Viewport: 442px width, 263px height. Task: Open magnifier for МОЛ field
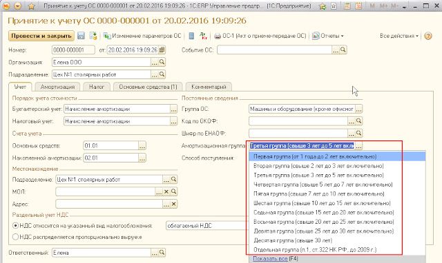coord(173,191)
